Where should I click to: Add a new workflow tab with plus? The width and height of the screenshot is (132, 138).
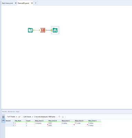pos(35,3)
